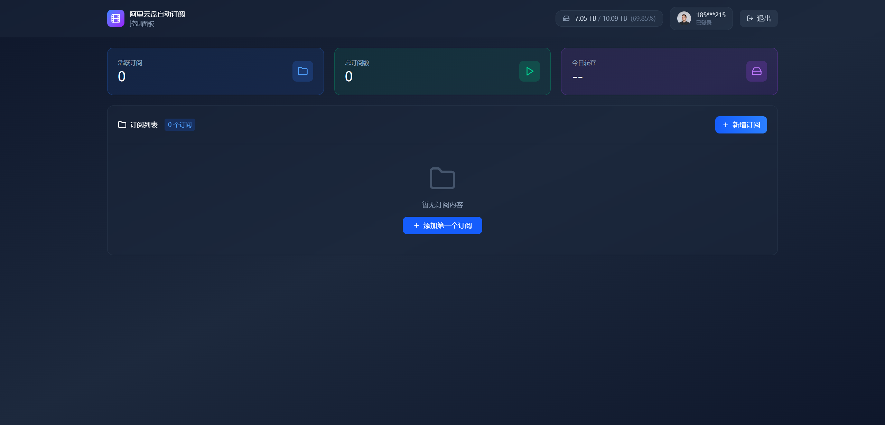The height and width of the screenshot is (425, 885).
Task: Click the 7.05 TB storage usage indicator
Action: click(609, 18)
